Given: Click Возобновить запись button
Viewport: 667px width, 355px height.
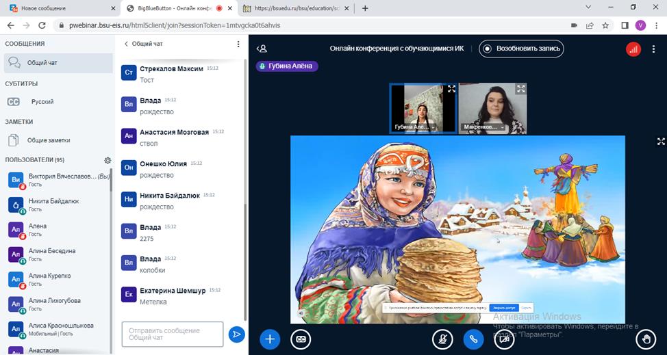Looking at the screenshot, I should [x=522, y=49].
